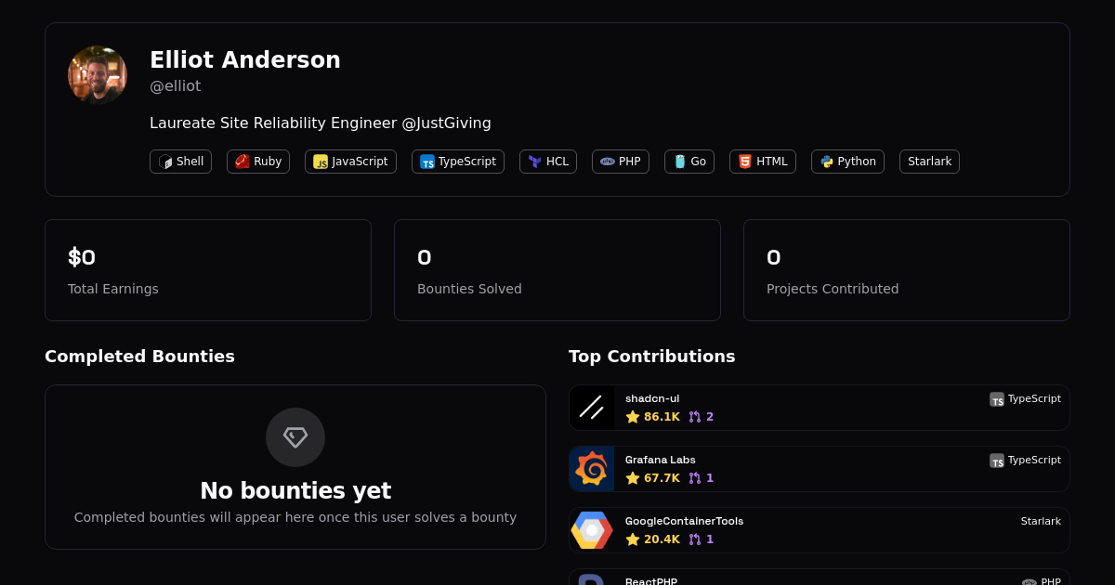Open the shadcn-ui contribution
Screen dimensions: 1115x585
pos(818,408)
